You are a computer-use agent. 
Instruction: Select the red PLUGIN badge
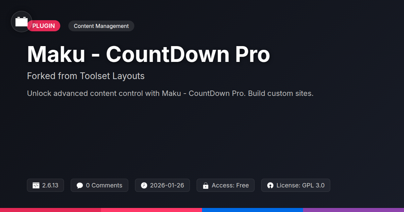click(x=44, y=26)
